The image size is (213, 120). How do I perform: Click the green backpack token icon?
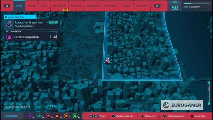75,116
